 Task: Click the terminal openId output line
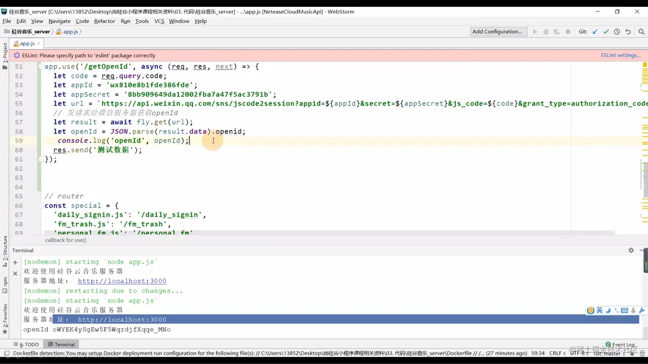click(97, 329)
